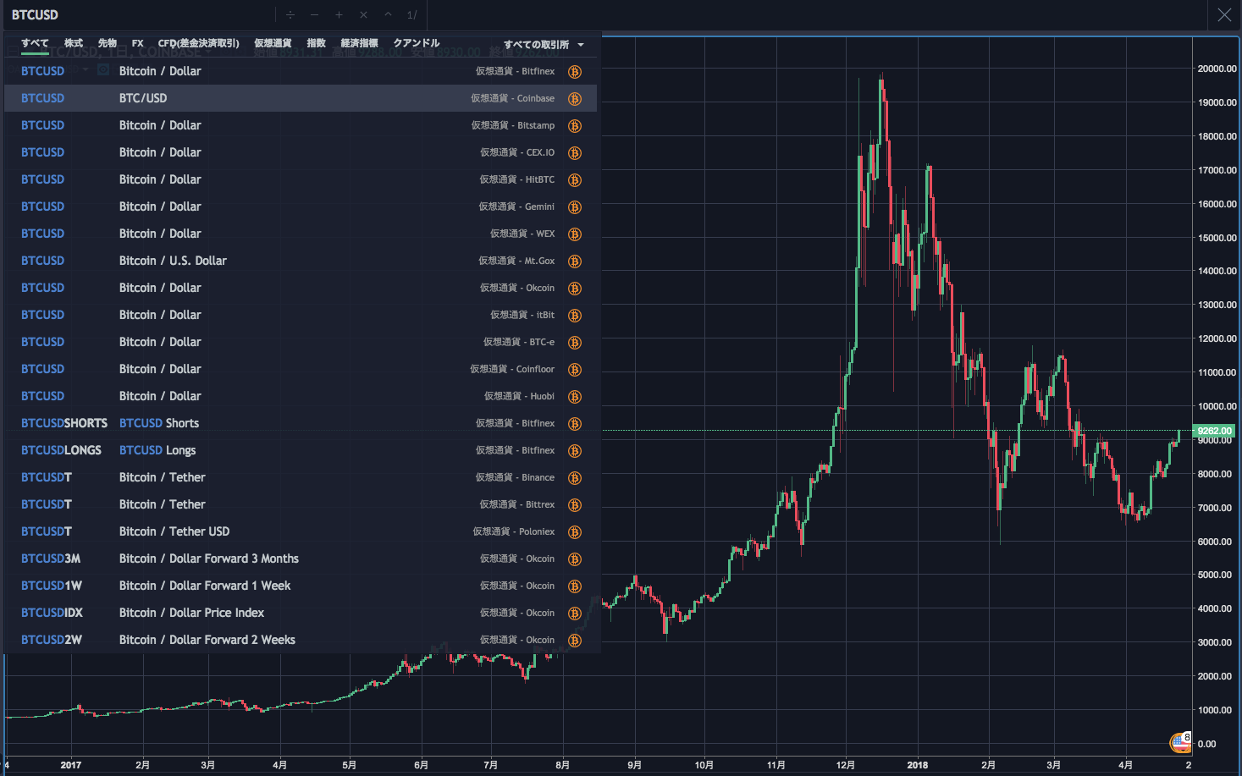
Task: Click the Bitcoin icon on the Bitstamp row
Action: coord(575,126)
